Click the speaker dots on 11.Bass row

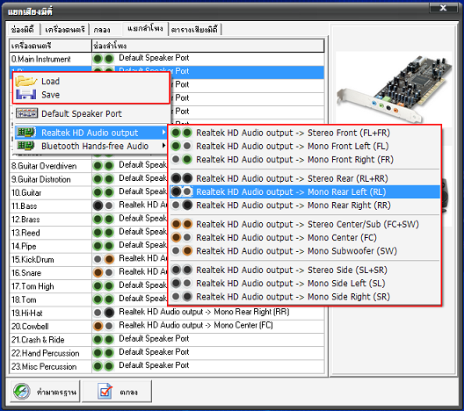(x=104, y=205)
